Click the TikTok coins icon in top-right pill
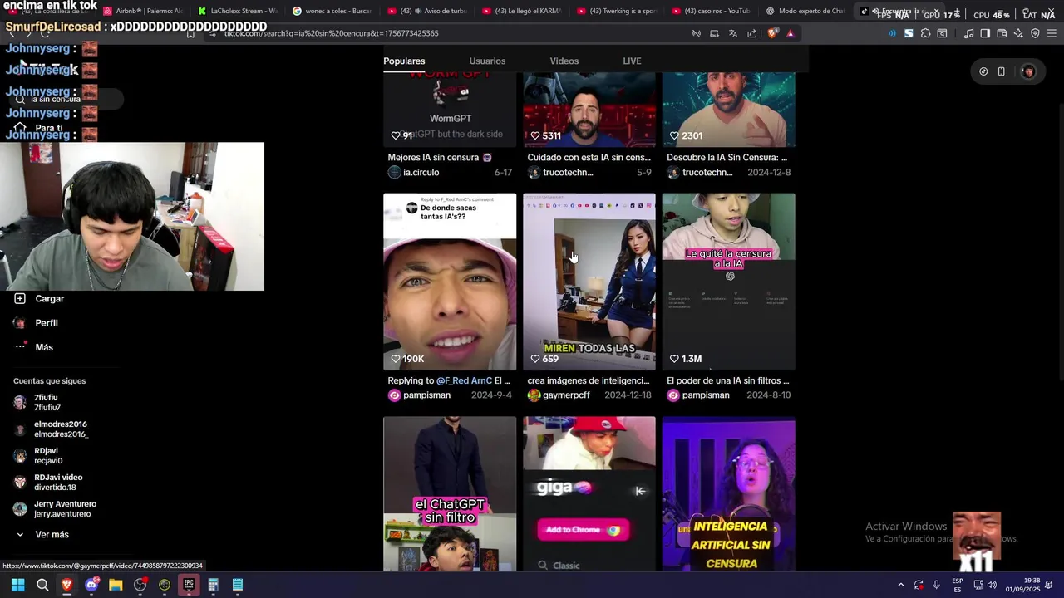 pos(983,71)
